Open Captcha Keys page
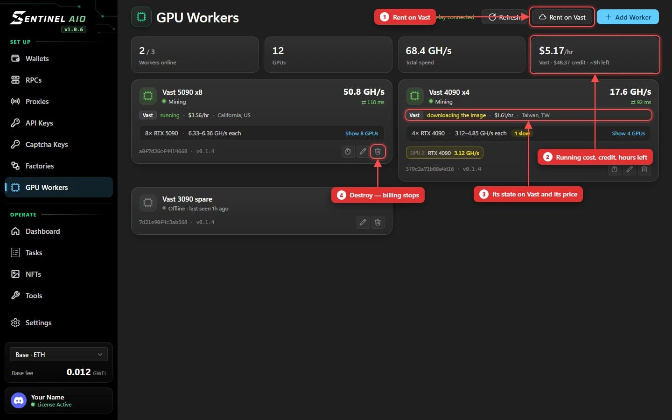The width and height of the screenshot is (672, 420). (x=59, y=145)
